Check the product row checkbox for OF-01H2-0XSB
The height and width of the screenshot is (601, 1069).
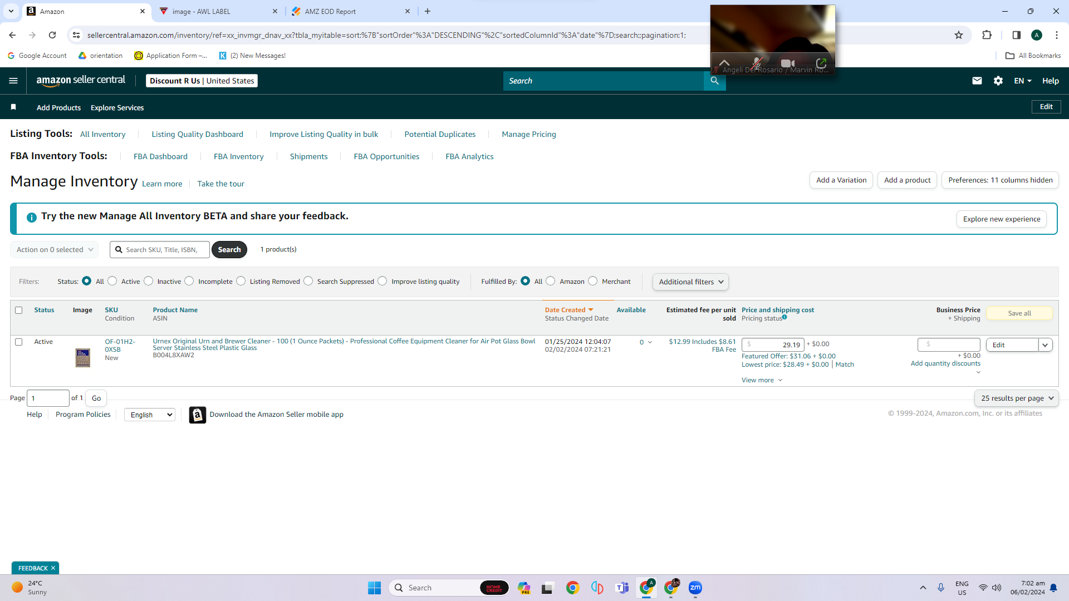[x=19, y=342]
